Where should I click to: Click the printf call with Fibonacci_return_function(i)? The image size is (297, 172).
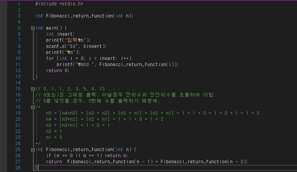point(118,65)
